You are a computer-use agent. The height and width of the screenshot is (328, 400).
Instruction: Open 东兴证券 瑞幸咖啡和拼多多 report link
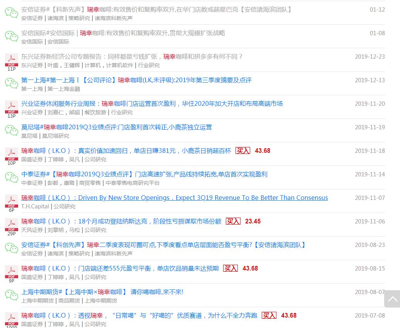click(x=132, y=57)
